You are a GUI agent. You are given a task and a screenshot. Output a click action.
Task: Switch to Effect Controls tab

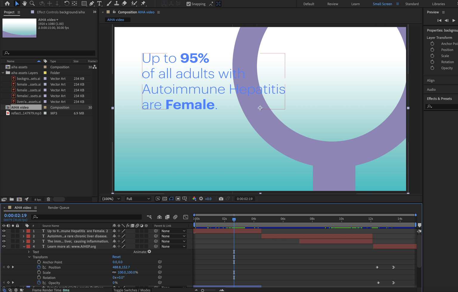point(61,12)
